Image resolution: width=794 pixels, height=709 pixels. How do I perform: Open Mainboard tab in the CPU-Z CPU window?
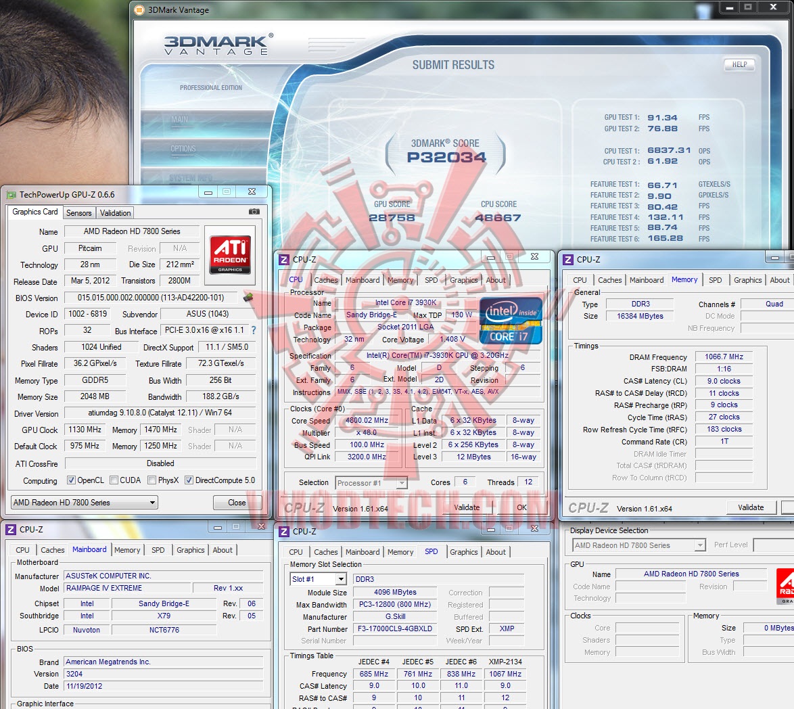tap(363, 280)
